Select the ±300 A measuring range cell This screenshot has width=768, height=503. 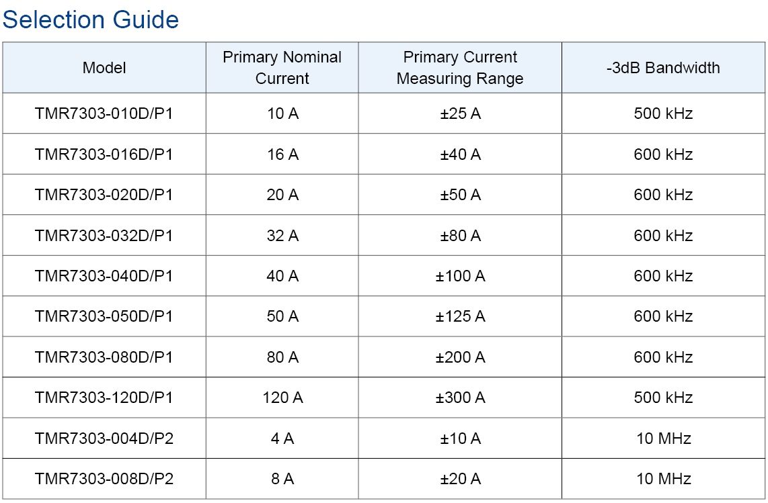point(460,398)
